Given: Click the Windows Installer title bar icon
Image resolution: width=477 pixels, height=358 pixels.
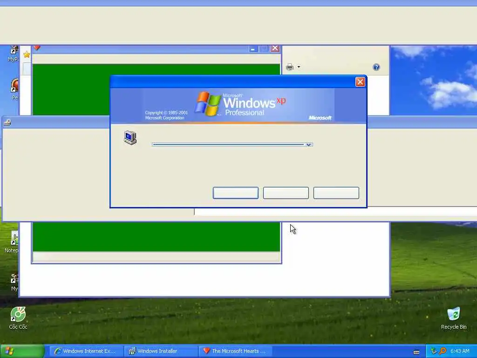Looking at the screenshot, I should click(x=7, y=123).
